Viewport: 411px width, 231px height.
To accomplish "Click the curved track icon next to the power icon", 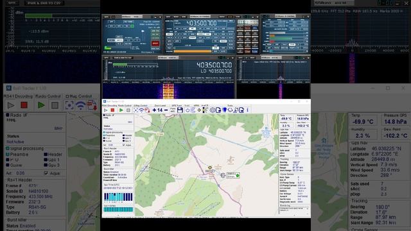I will (193, 110).
